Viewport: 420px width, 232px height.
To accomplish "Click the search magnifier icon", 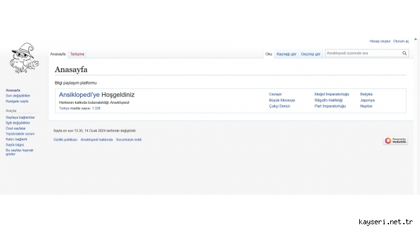I will click(x=404, y=53).
